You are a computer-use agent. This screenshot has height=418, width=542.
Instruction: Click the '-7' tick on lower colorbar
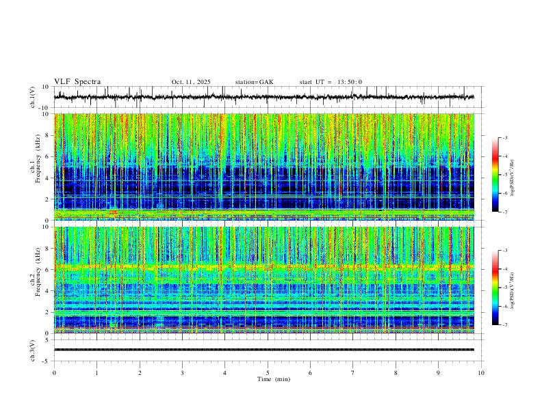504,324
